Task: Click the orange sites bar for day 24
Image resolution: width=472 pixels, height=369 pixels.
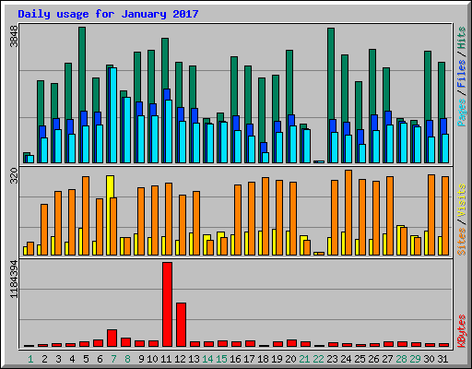Action: 348,212
